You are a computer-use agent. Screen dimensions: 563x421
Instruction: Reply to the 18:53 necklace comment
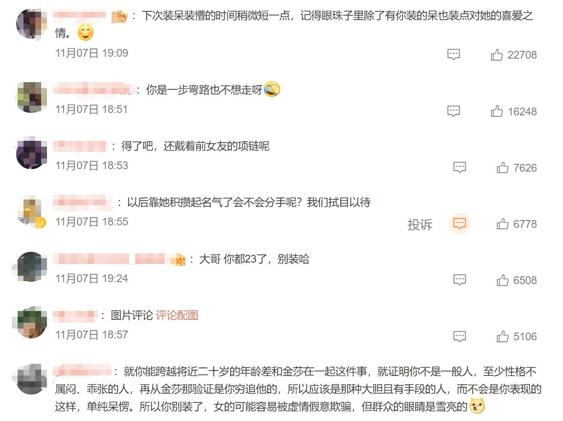460,167
